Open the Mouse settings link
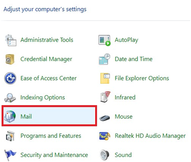The width and height of the screenshot is (191, 162). [124, 116]
